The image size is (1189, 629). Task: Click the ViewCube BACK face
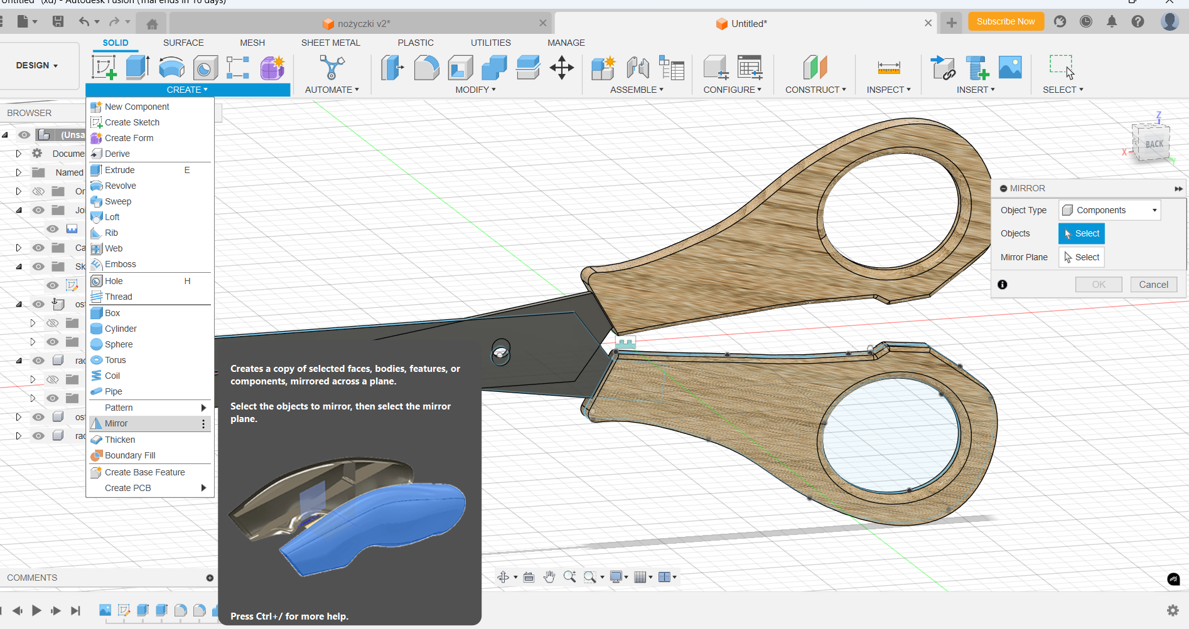point(1154,144)
